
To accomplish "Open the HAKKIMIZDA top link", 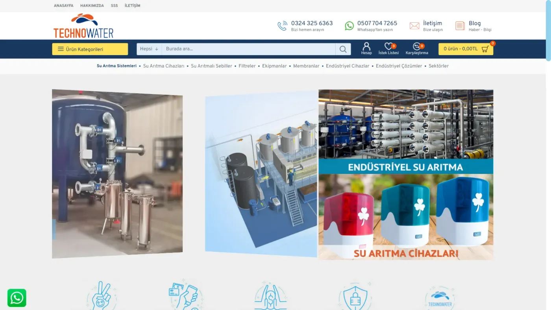I will (x=92, y=6).
